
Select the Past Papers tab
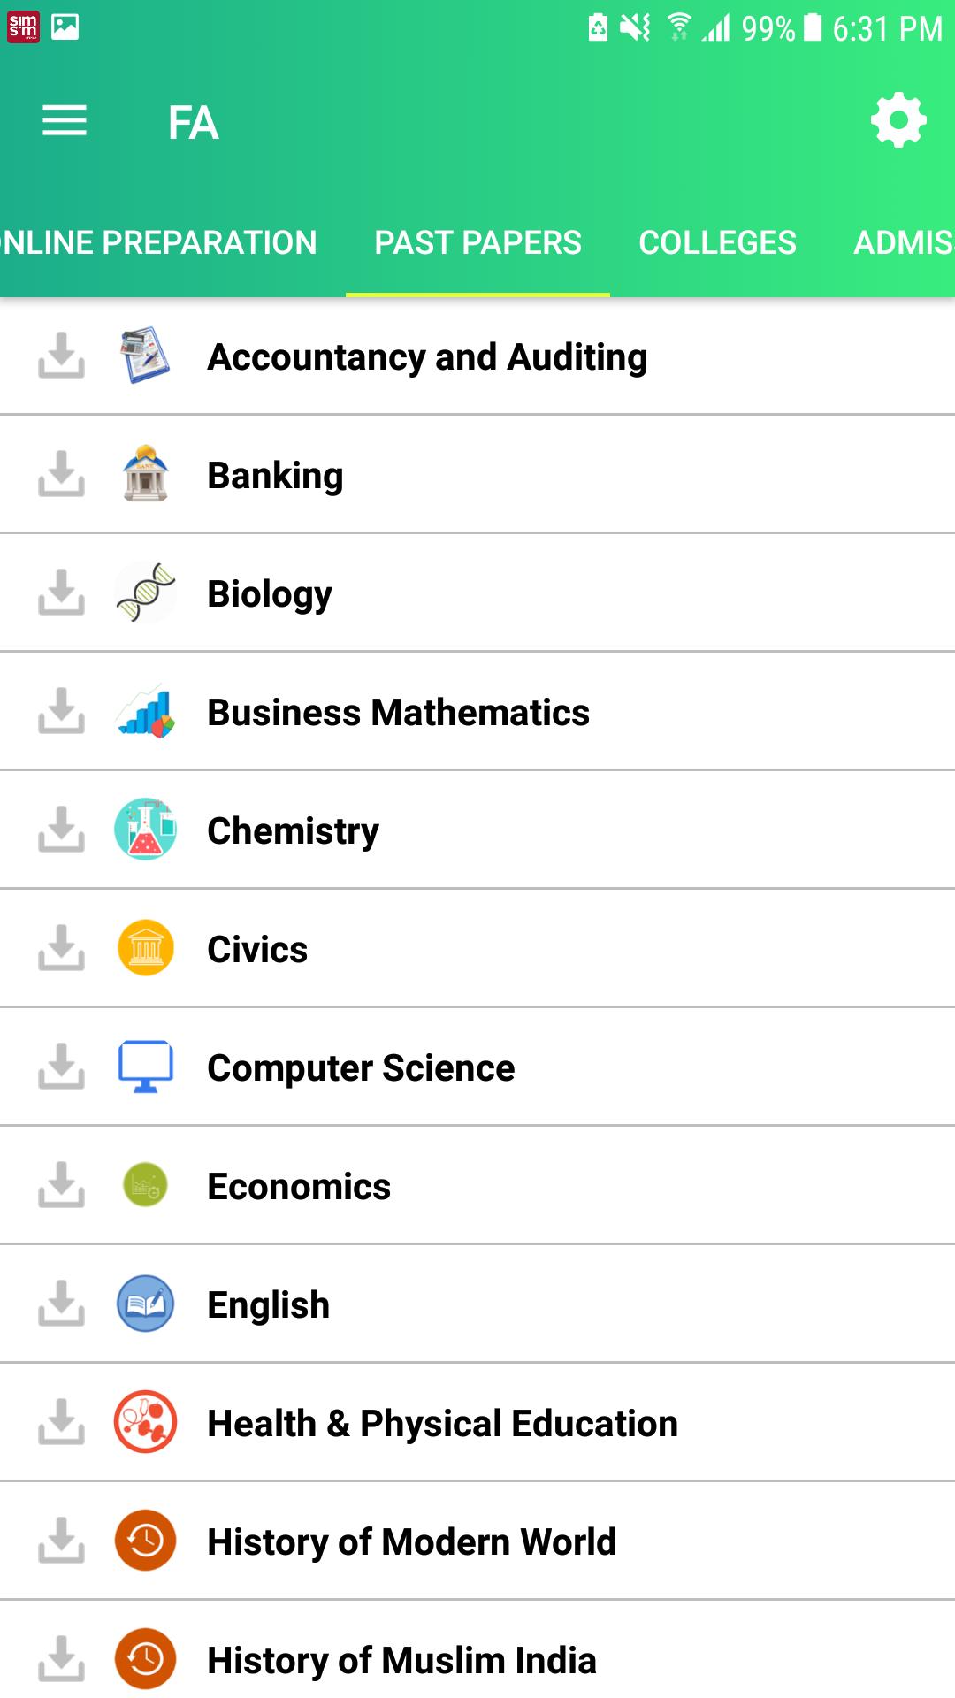pos(477,242)
